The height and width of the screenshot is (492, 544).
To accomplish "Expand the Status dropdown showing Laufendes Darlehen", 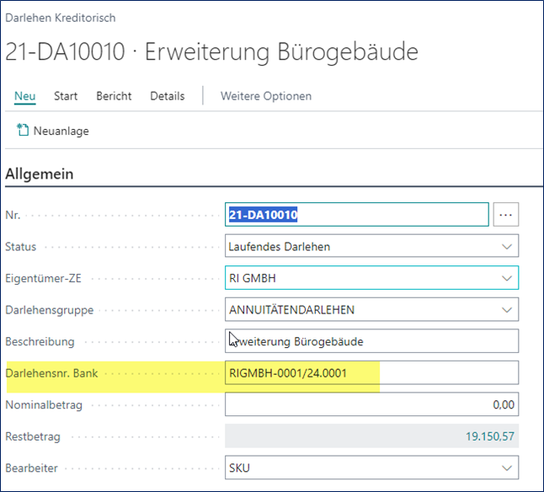I will coord(506,247).
